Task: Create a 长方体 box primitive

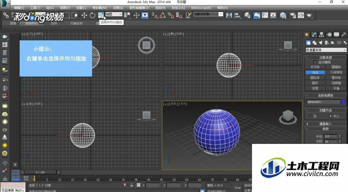Action: pos(315,67)
